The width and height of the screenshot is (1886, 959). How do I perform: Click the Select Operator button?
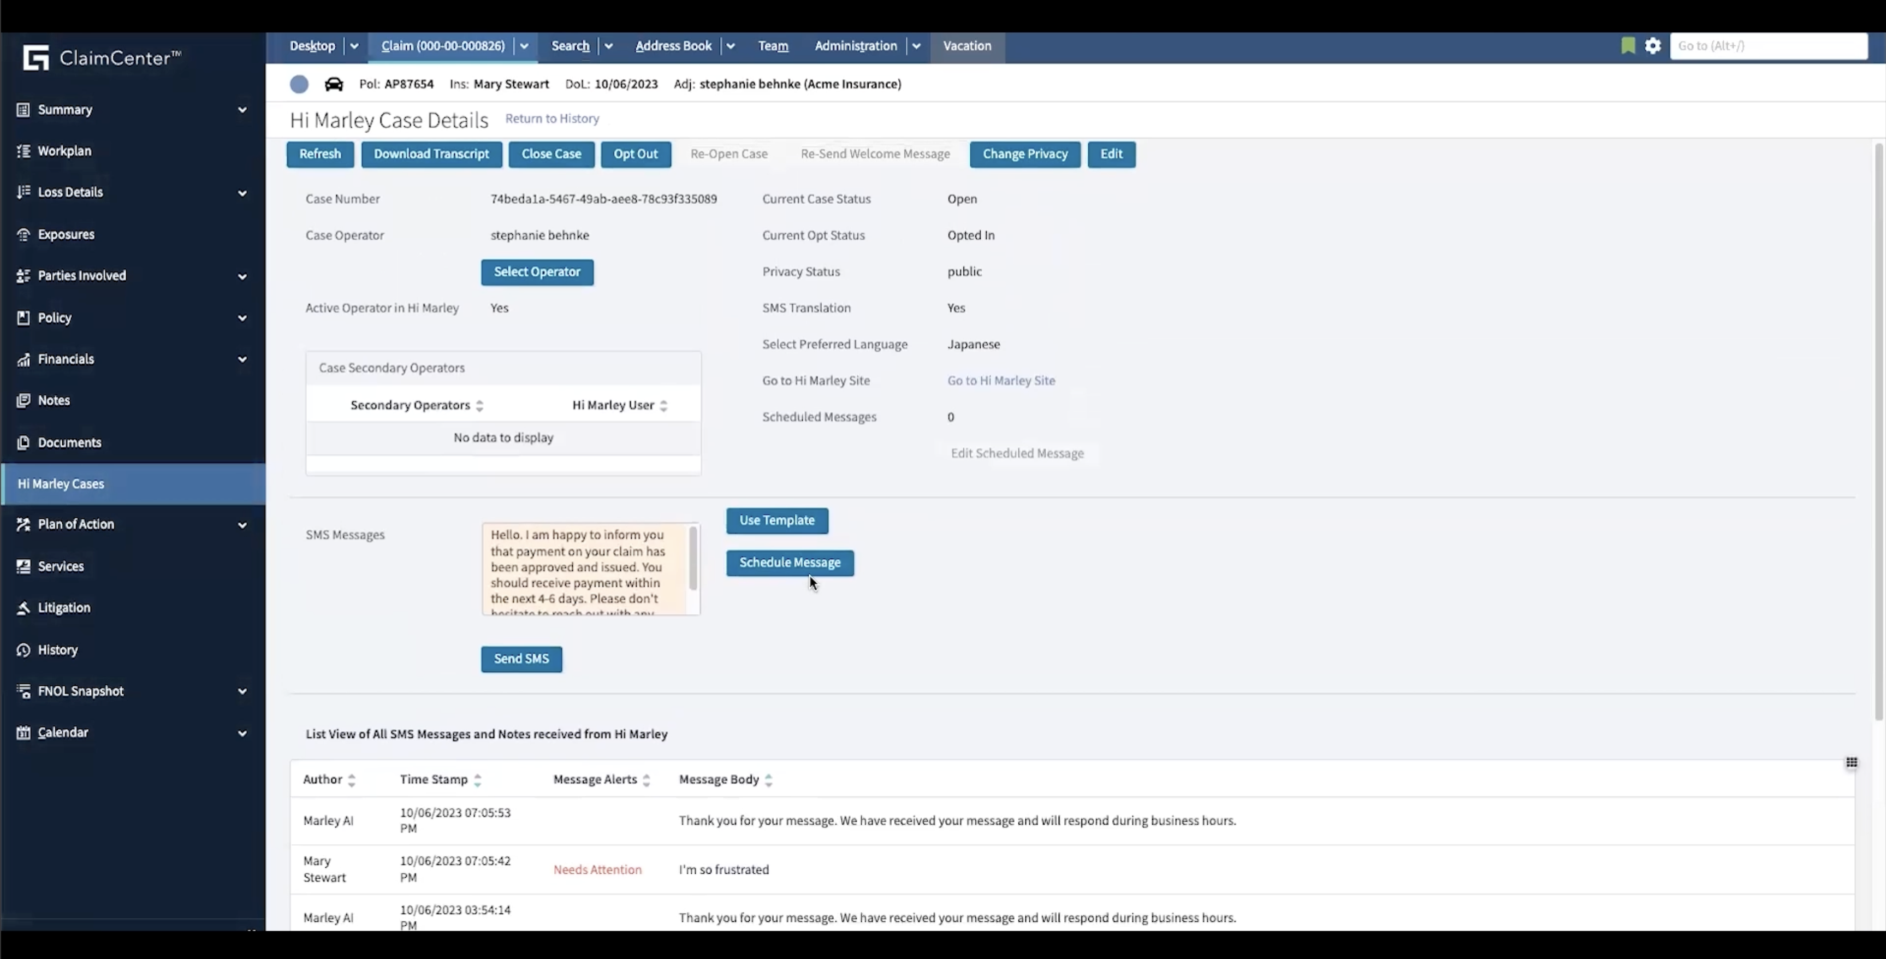(537, 273)
